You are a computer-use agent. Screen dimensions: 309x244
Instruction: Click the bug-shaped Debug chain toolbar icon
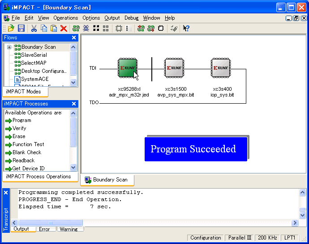coord(86,28)
